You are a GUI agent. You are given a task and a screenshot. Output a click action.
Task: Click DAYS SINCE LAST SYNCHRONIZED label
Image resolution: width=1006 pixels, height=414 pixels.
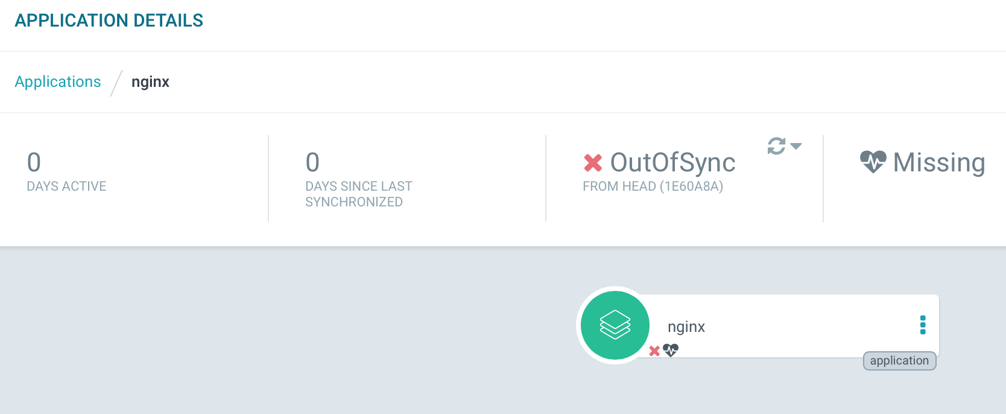(359, 194)
